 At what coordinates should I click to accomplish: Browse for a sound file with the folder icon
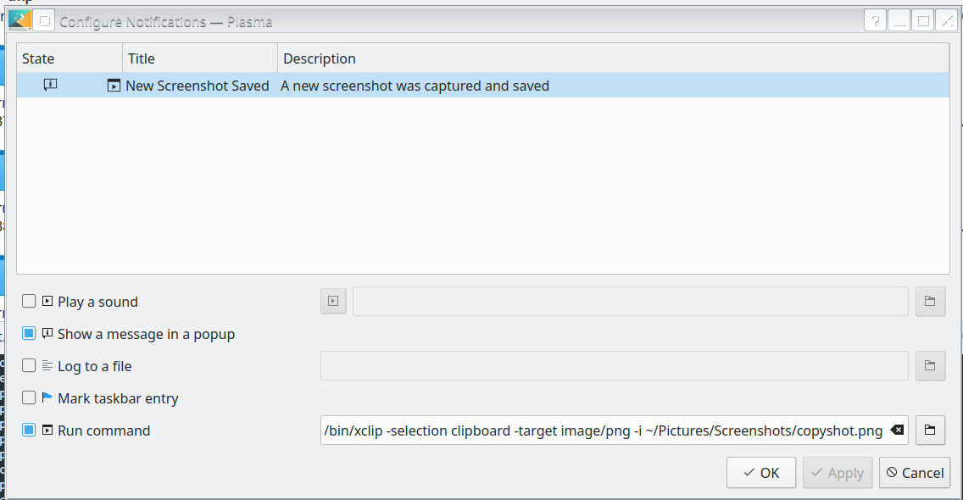[x=930, y=301]
